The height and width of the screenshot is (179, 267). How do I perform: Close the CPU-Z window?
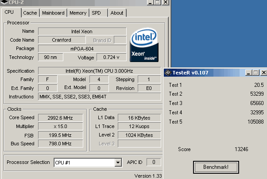(x=165, y=2)
